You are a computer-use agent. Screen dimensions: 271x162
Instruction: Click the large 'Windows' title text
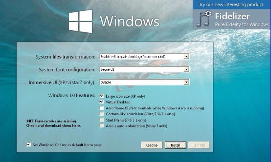point(130,21)
